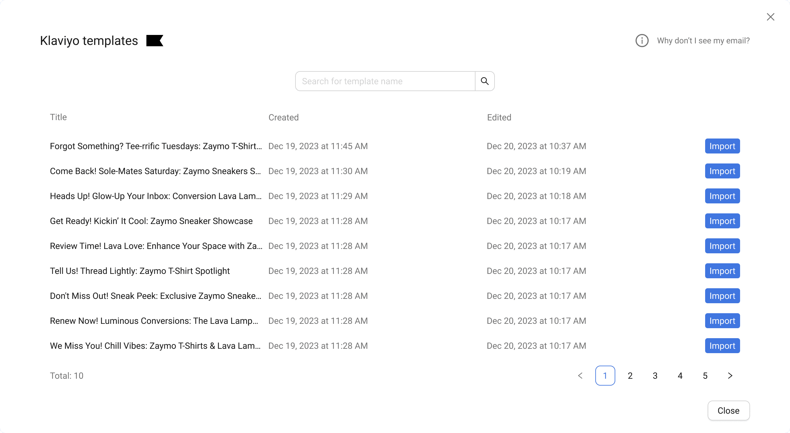Go to the previous page arrow
Image resolution: width=790 pixels, height=433 pixels.
[x=580, y=376]
